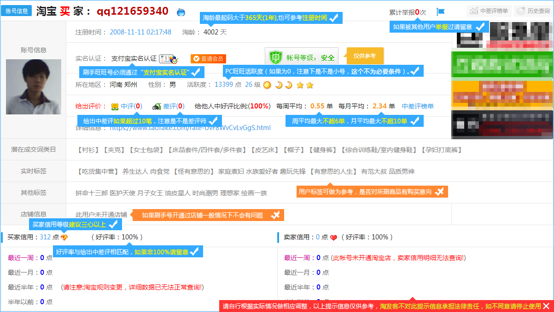This screenshot has width=554, height=312.
Task: Select the 【健身裤】 category tag
Action: point(323,150)
